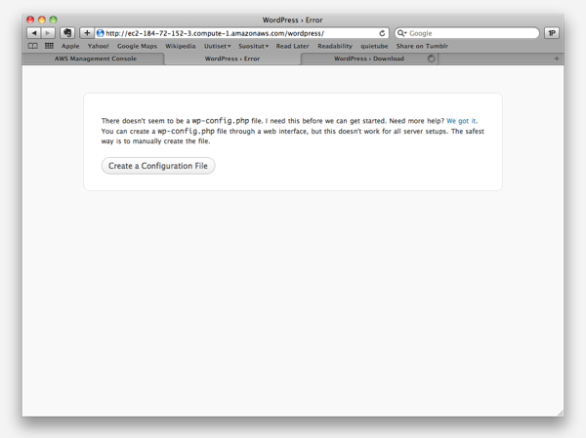Open a new tab with the plus at the tab bar end
Screen dimensions: 586x438
tap(557, 59)
